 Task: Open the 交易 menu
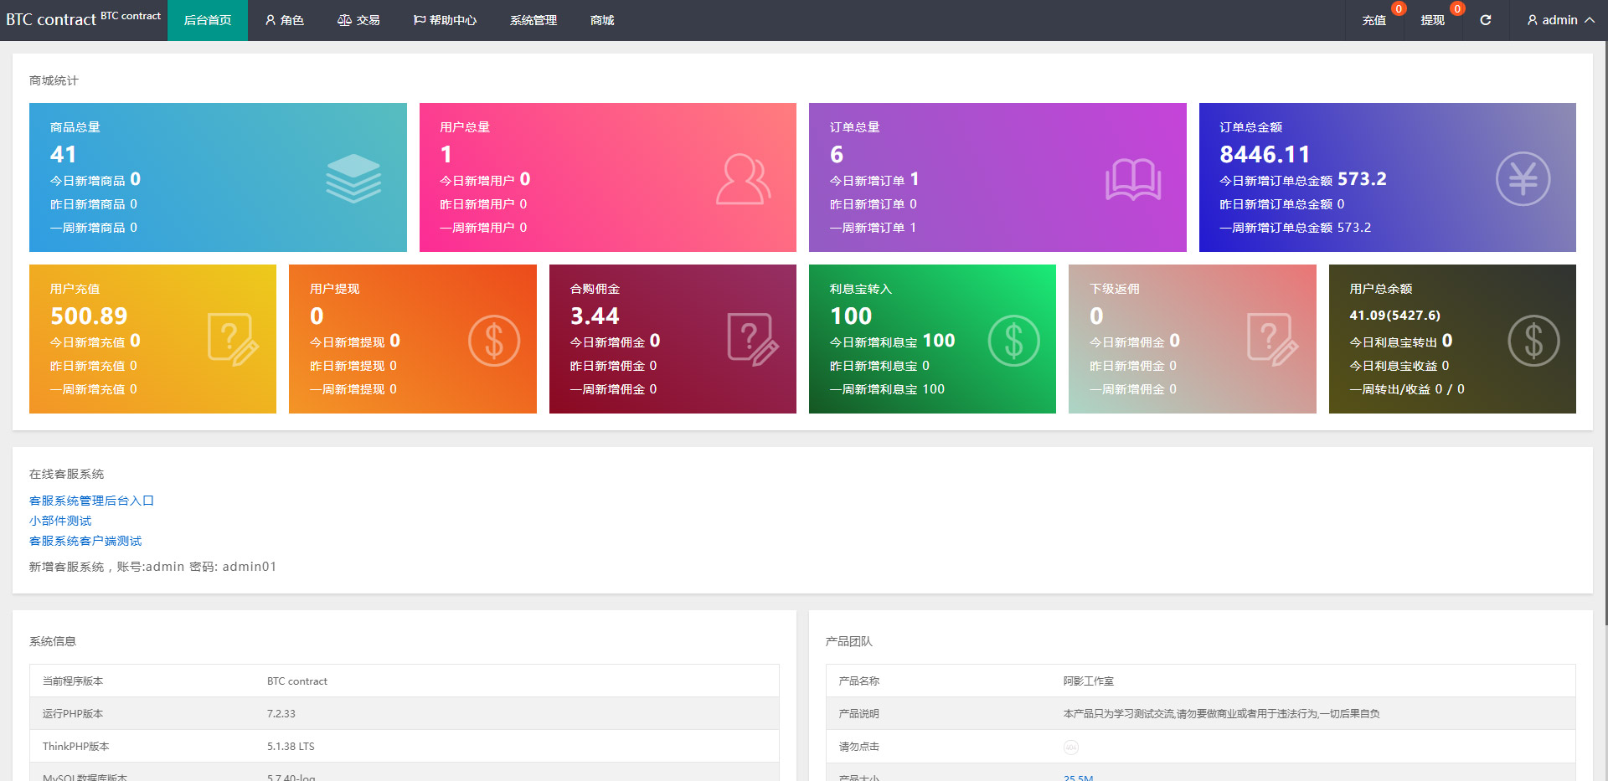[x=358, y=20]
